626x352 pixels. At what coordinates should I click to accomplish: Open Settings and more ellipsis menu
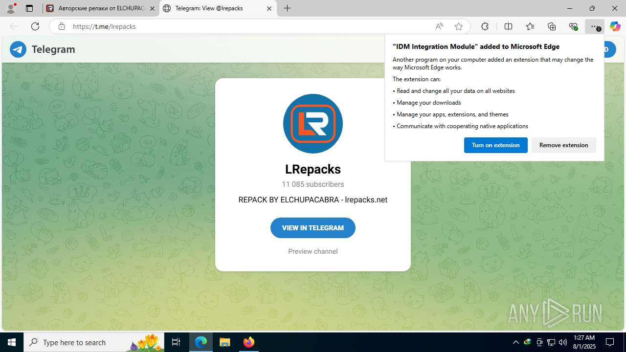(x=594, y=26)
